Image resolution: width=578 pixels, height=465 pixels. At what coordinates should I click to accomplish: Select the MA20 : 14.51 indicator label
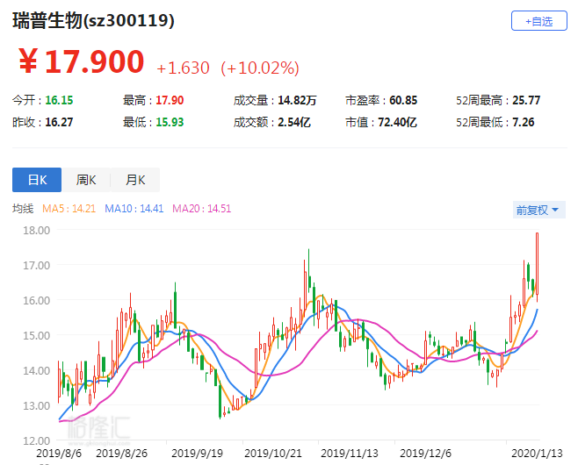tap(202, 209)
